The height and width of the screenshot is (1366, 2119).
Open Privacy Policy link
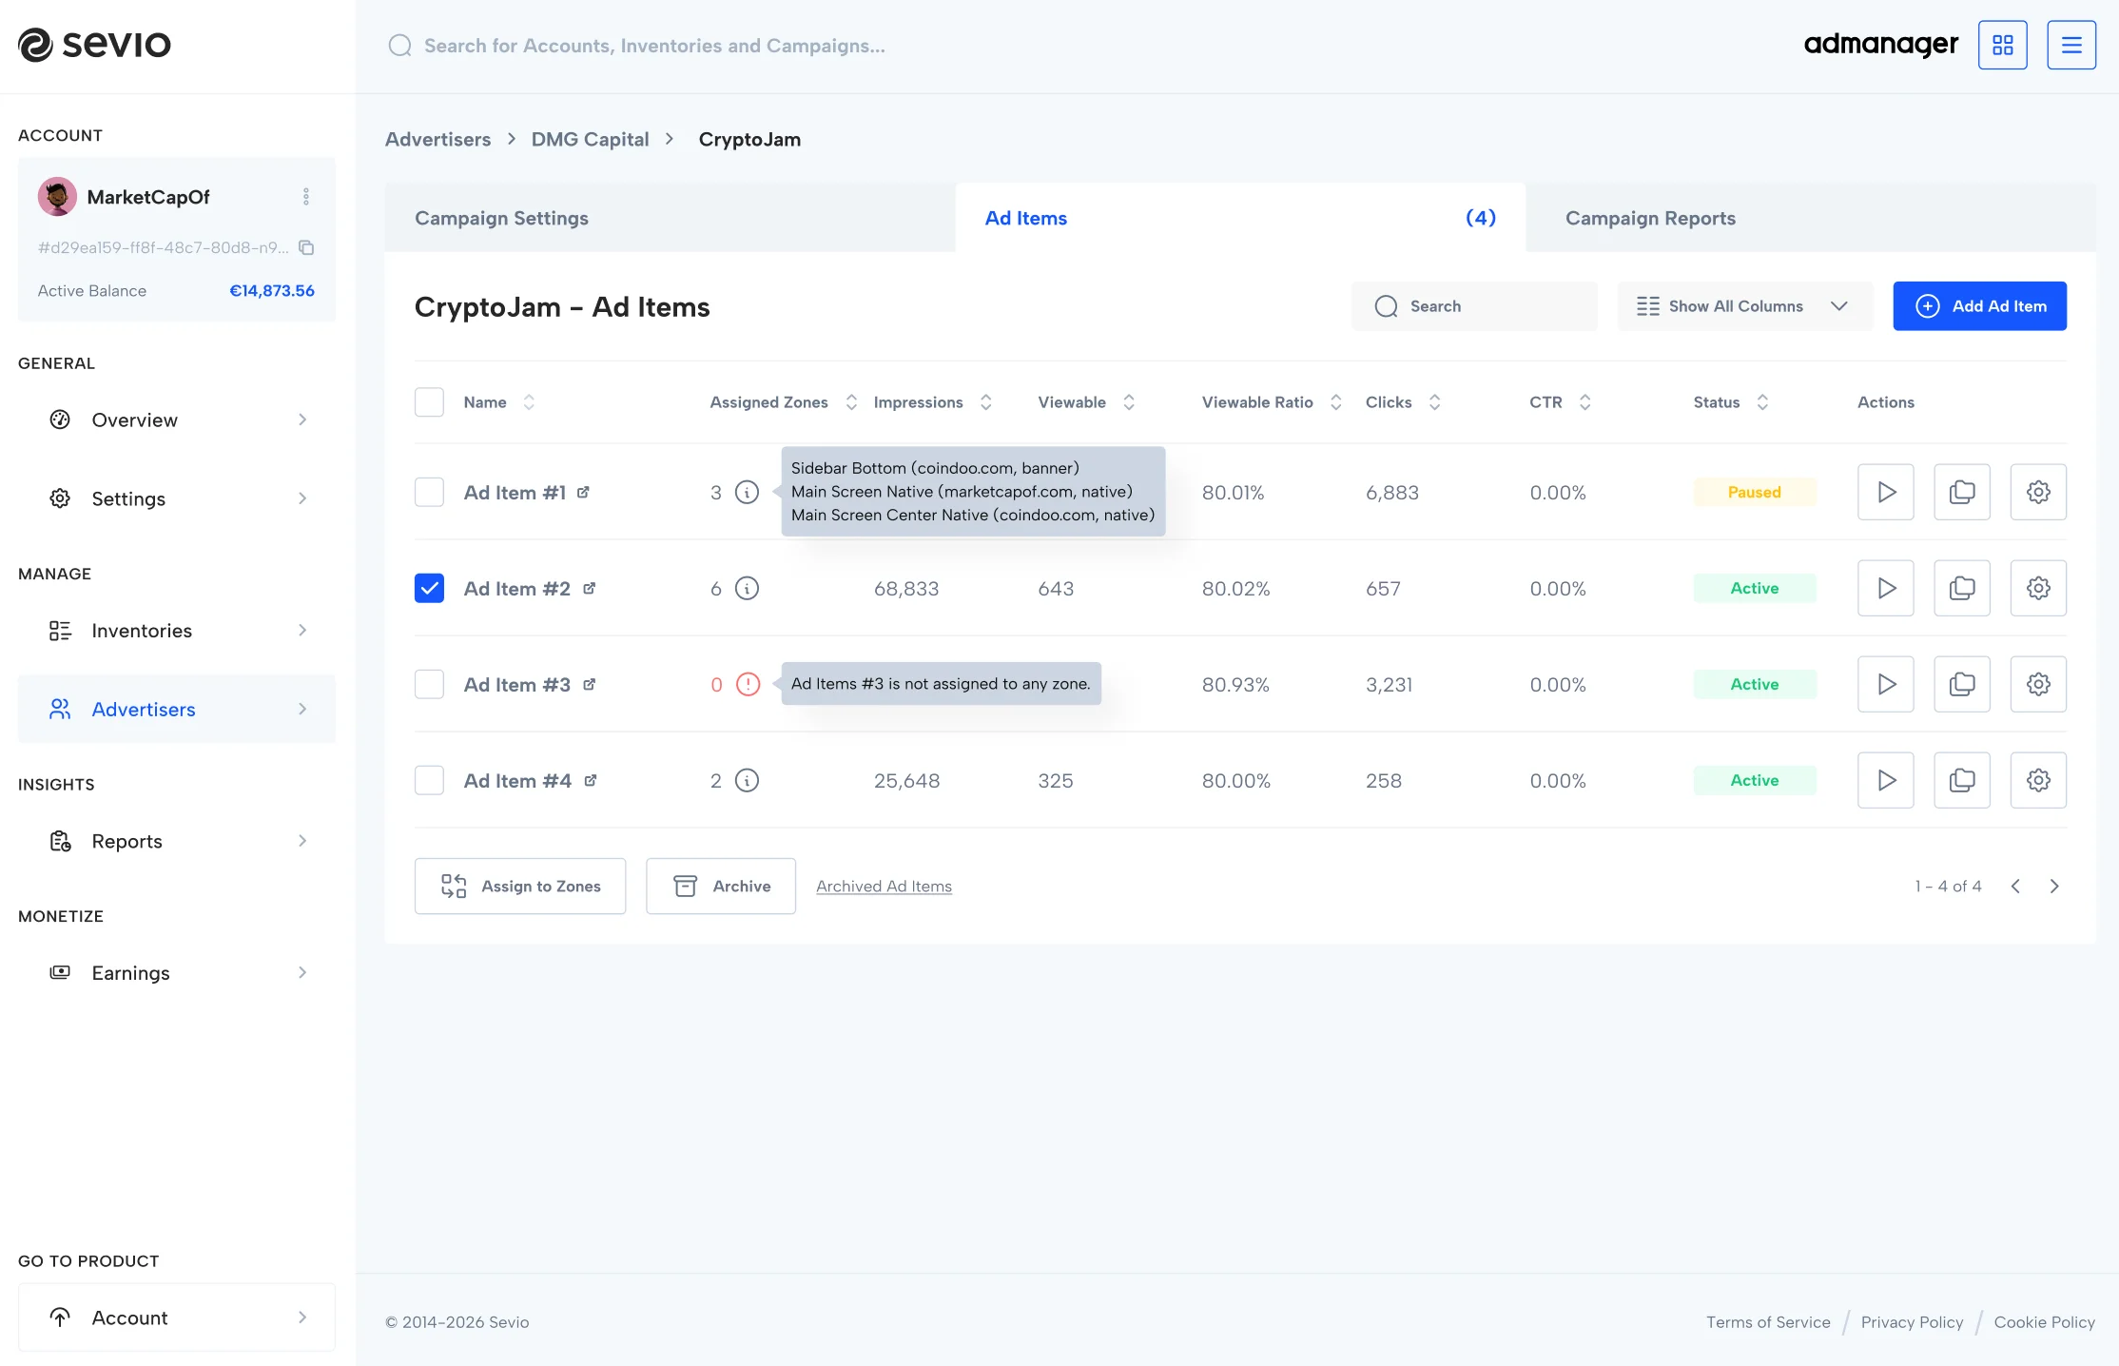pyautogui.click(x=1912, y=1322)
